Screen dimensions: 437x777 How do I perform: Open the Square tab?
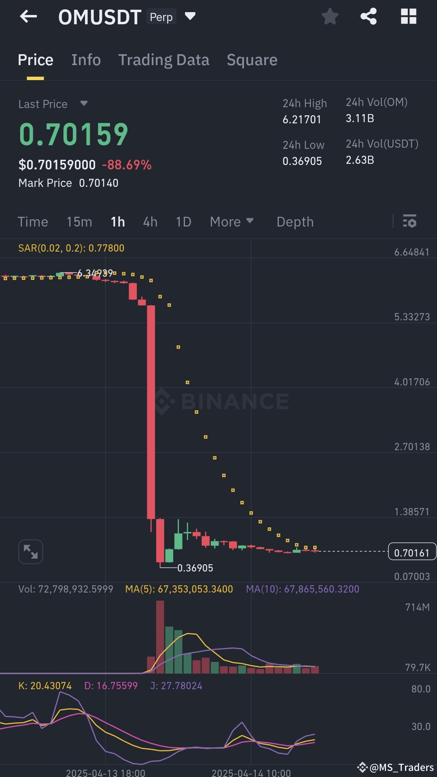tap(252, 59)
